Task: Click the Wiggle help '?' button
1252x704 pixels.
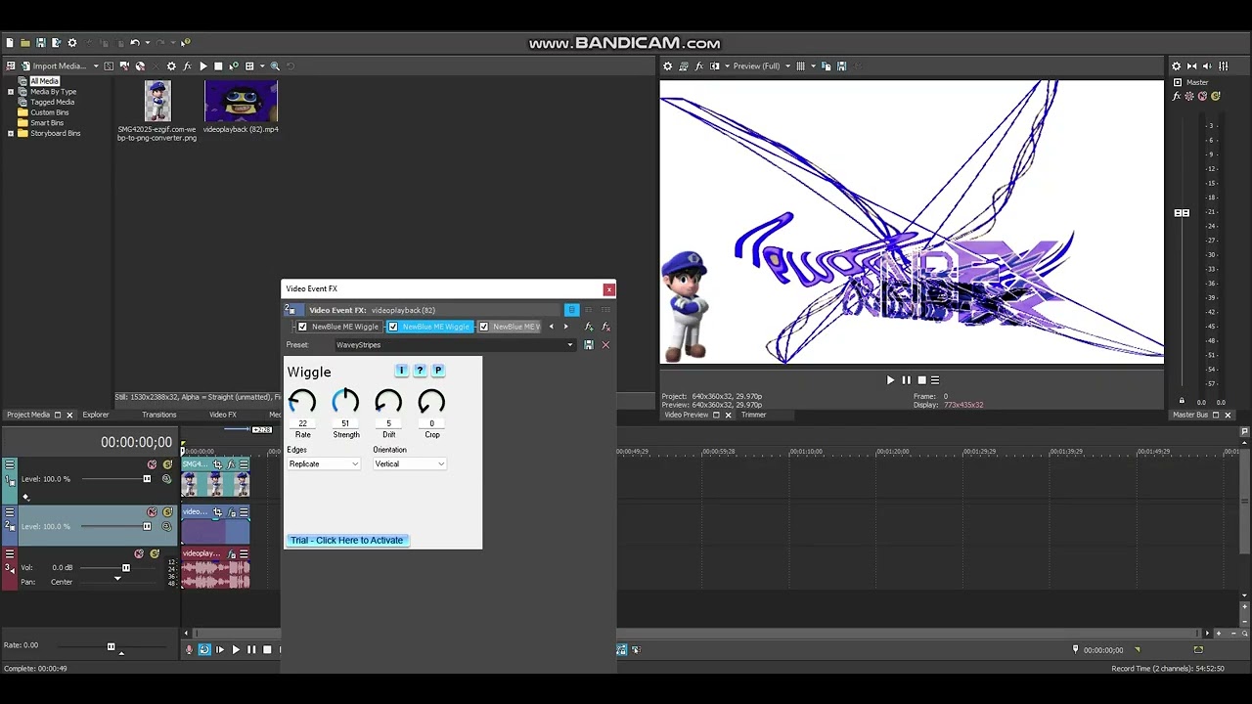Action: tap(420, 371)
